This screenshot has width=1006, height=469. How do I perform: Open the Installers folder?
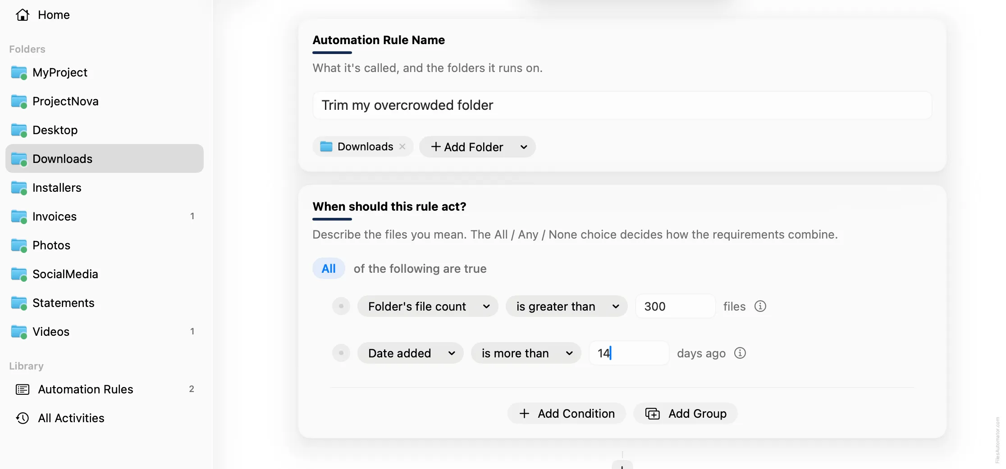[x=104, y=188]
